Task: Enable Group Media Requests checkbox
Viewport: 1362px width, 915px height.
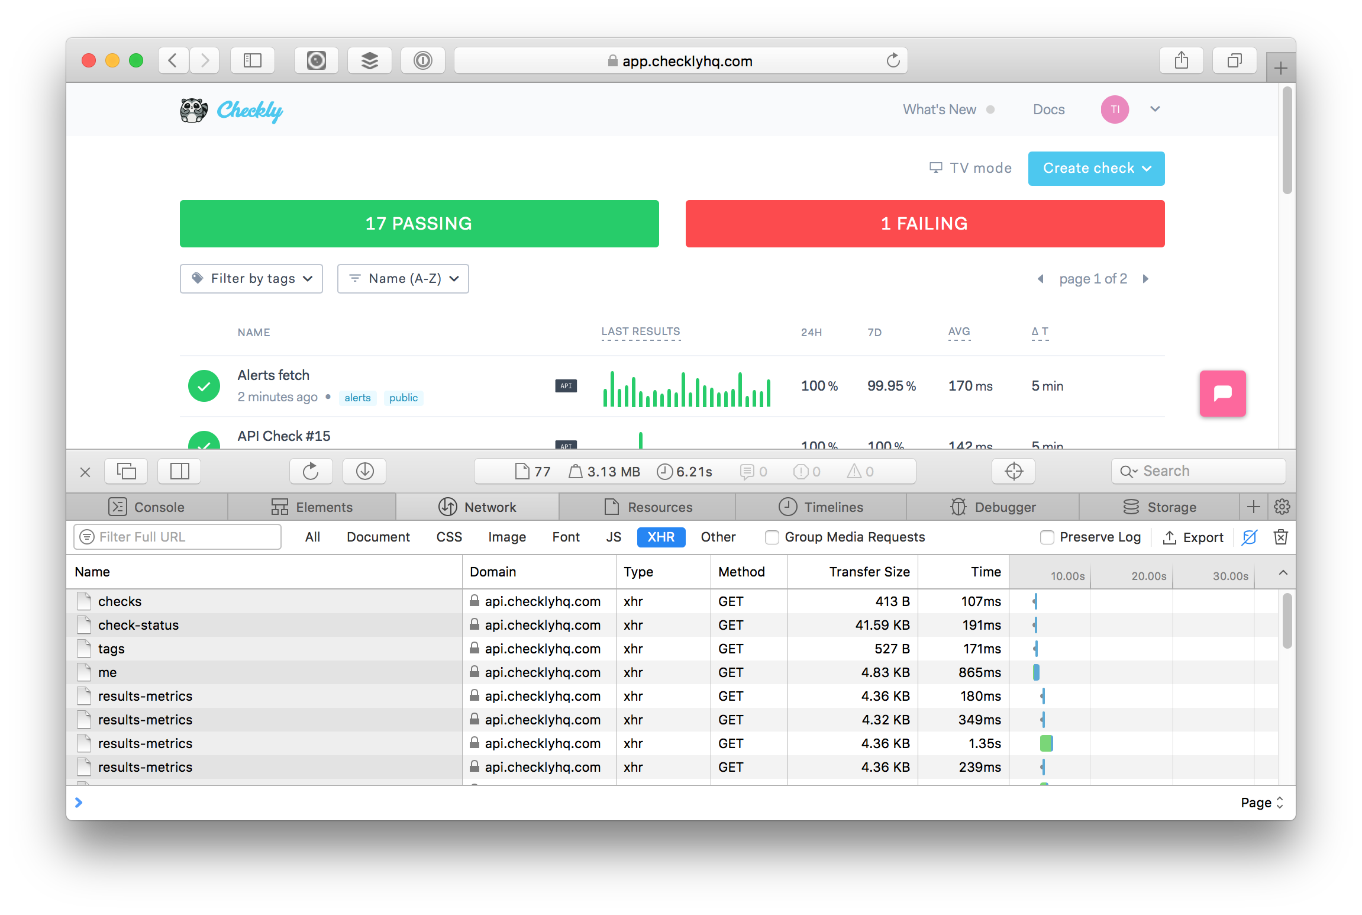Action: [x=772, y=537]
